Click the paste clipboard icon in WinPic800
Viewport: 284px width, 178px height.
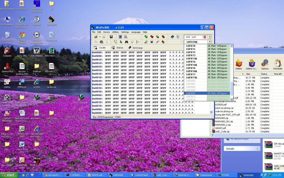click(x=102, y=42)
